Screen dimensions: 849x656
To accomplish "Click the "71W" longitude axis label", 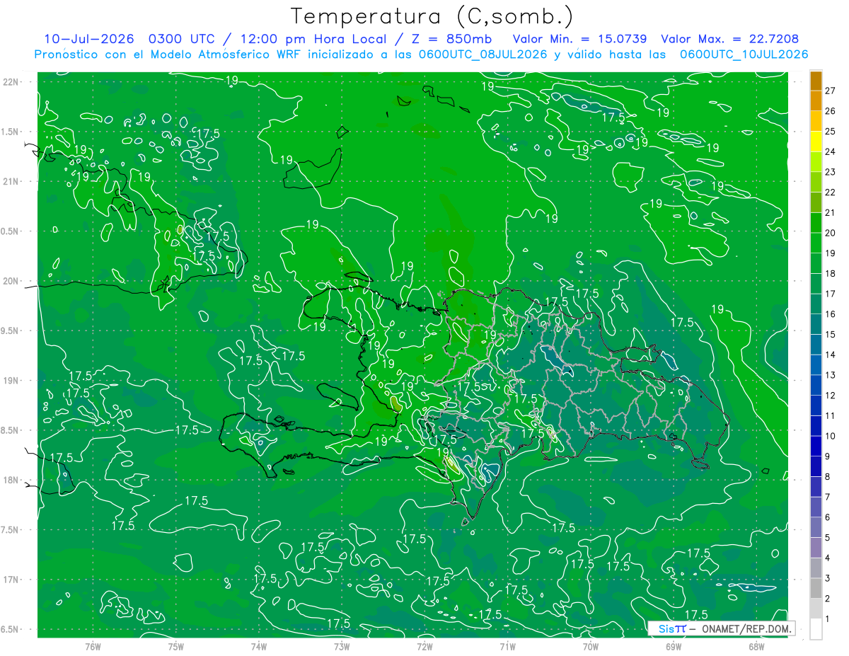I will [507, 646].
